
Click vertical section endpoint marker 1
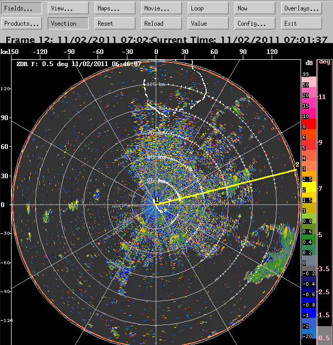(157, 200)
